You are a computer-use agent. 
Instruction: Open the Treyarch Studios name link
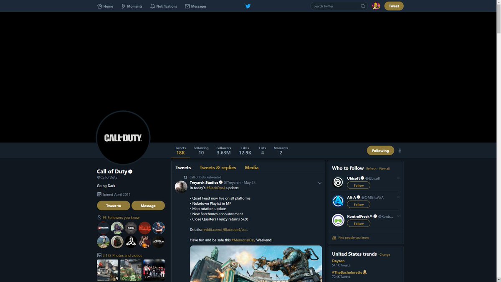pyautogui.click(x=204, y=183)
